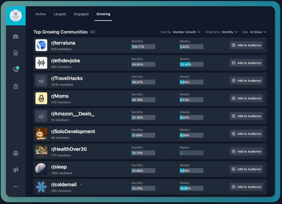
Task: Click the r/terraluna community avatar
Action: point(41,45)
